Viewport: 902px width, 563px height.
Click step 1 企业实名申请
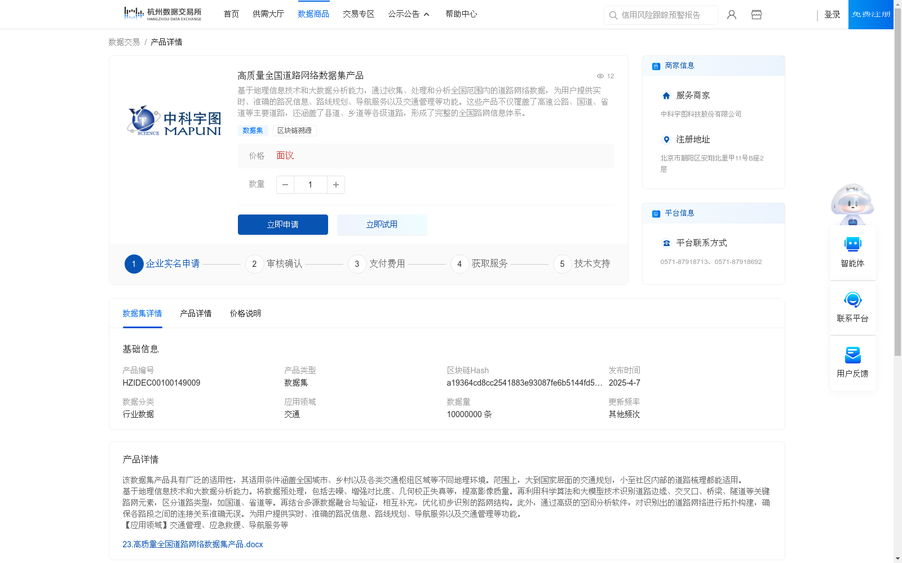tap(162, 263)
